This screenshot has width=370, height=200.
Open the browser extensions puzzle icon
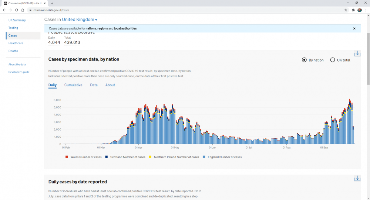353,10
